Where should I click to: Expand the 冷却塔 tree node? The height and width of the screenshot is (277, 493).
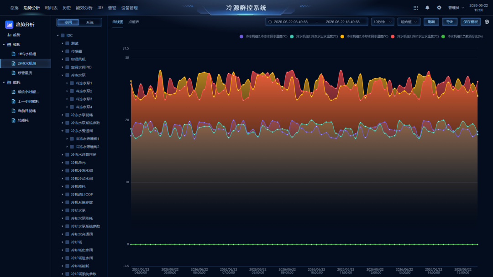63,242
